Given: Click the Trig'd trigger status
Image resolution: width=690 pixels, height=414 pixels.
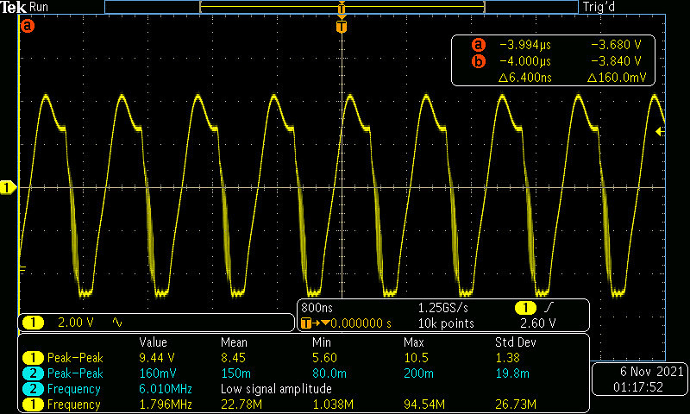Looking at the screenshot, I should click(599, 7).
